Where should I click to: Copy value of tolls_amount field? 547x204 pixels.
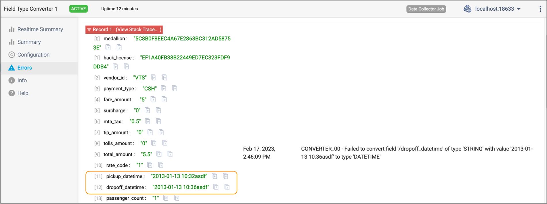(165, 143)
